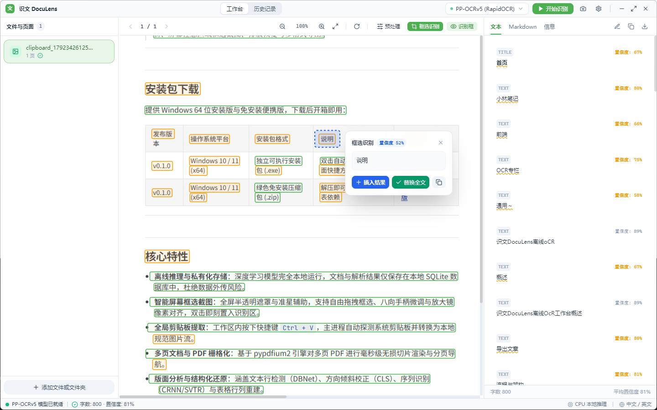Click the 替换全文 button
Screen dimensions: 657x410
click(411, 182)
